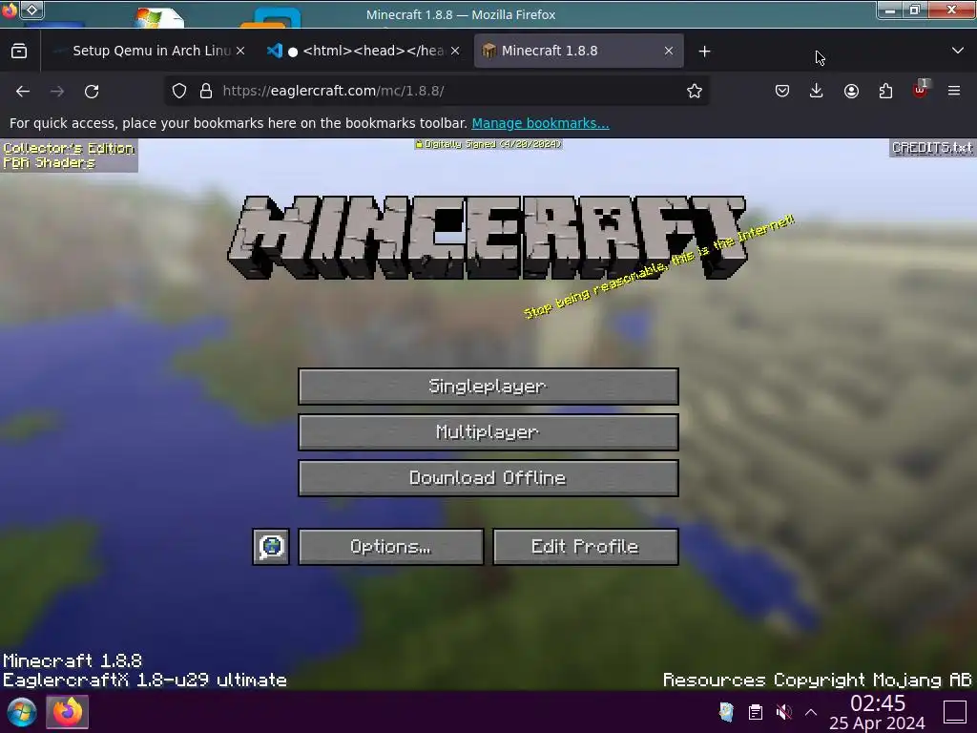Click the browser forward arrow
The image size is (977, 733).
pyautogui.click(x=57, y=91)
